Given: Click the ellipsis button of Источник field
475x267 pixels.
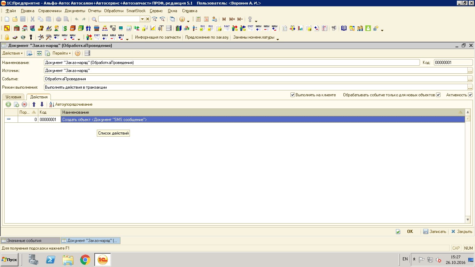Looking at the screenshot, I should [x=470, y=71].
